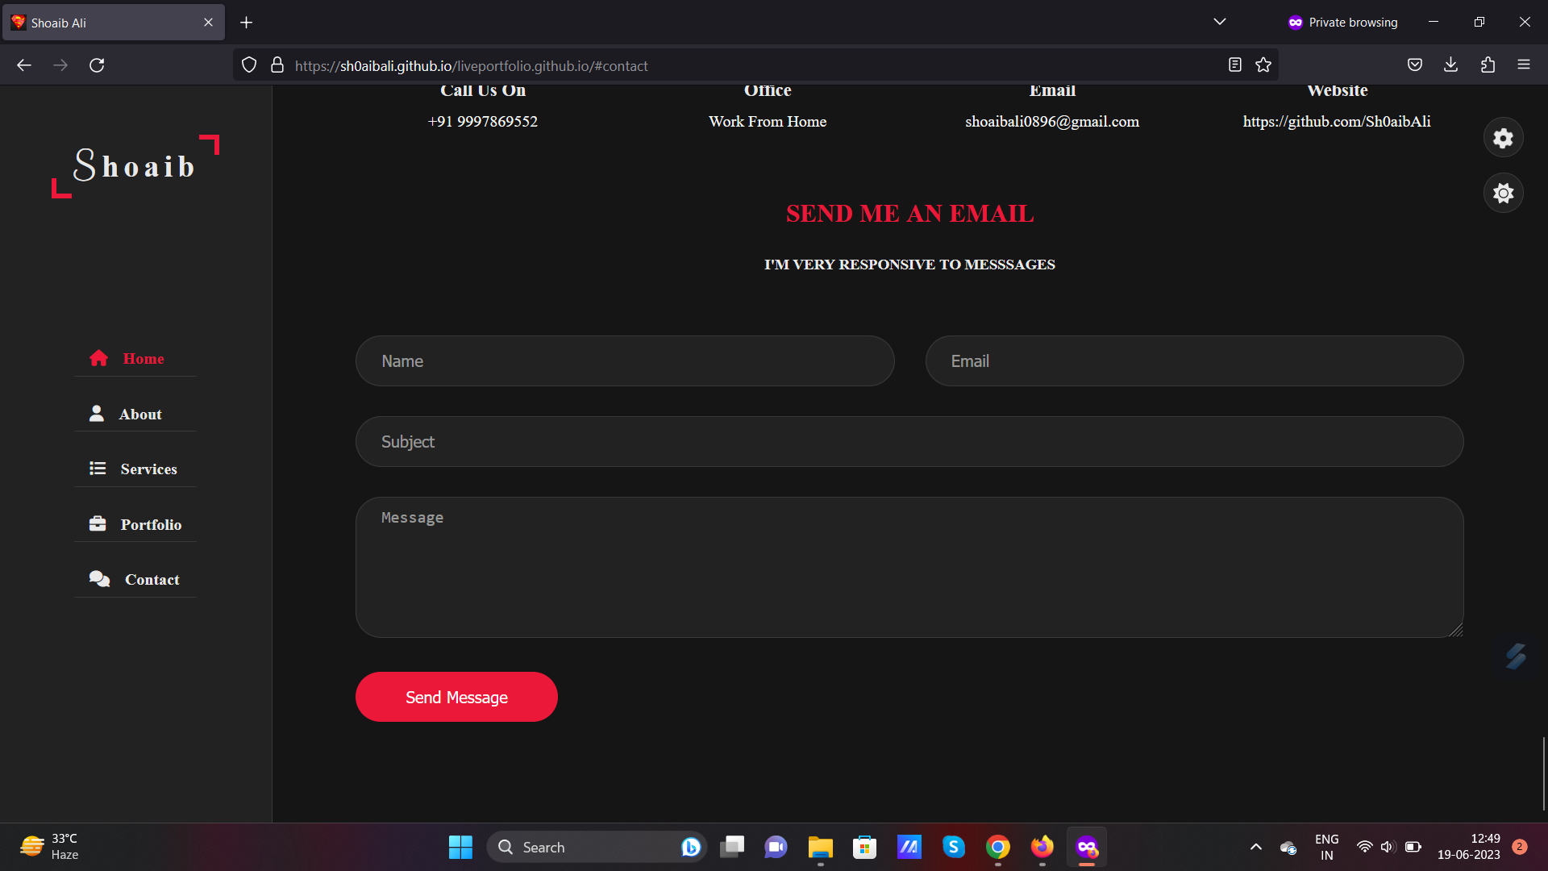Show hidden icons in system tray
Image resolution: width=1548 pixels, height=871 pixels.
(x=1255, y=847)
